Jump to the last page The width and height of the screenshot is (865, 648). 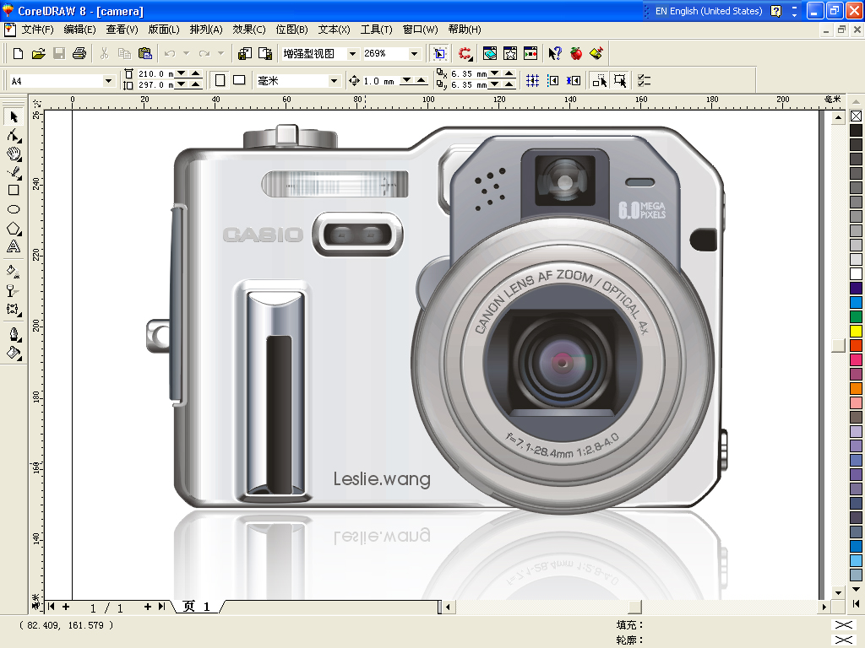161,607
